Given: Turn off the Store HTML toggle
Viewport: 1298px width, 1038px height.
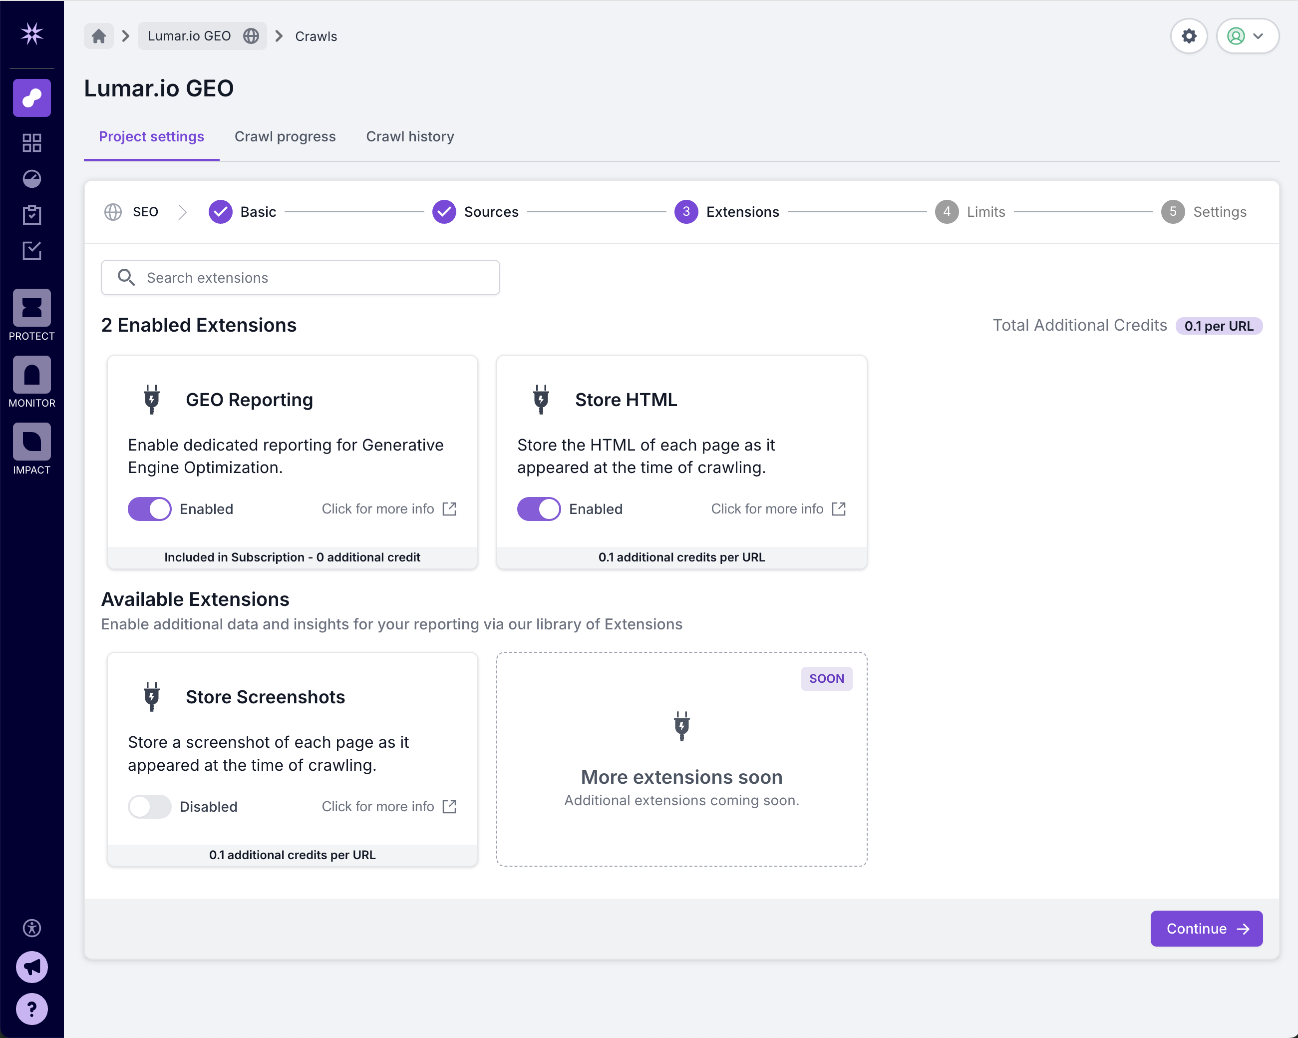Looking at the screenshot, I should pyautogui.click(x=539, y=509).
